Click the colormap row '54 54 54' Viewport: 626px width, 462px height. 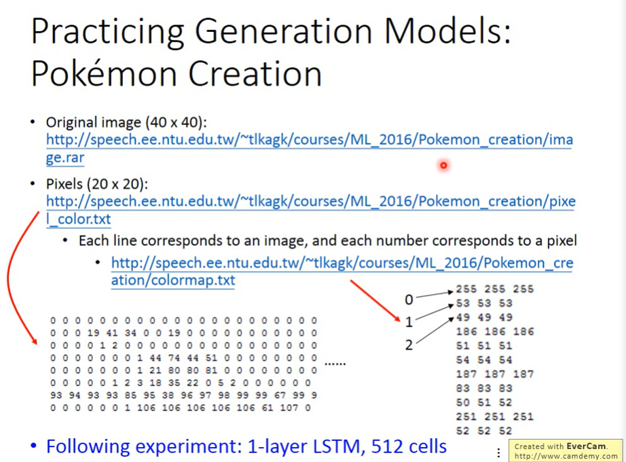[484, 360]
